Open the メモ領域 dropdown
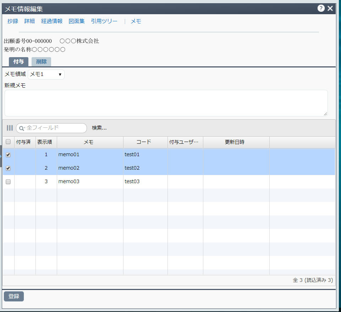This screenshot has height=312, width=341. tap(46, 75)
